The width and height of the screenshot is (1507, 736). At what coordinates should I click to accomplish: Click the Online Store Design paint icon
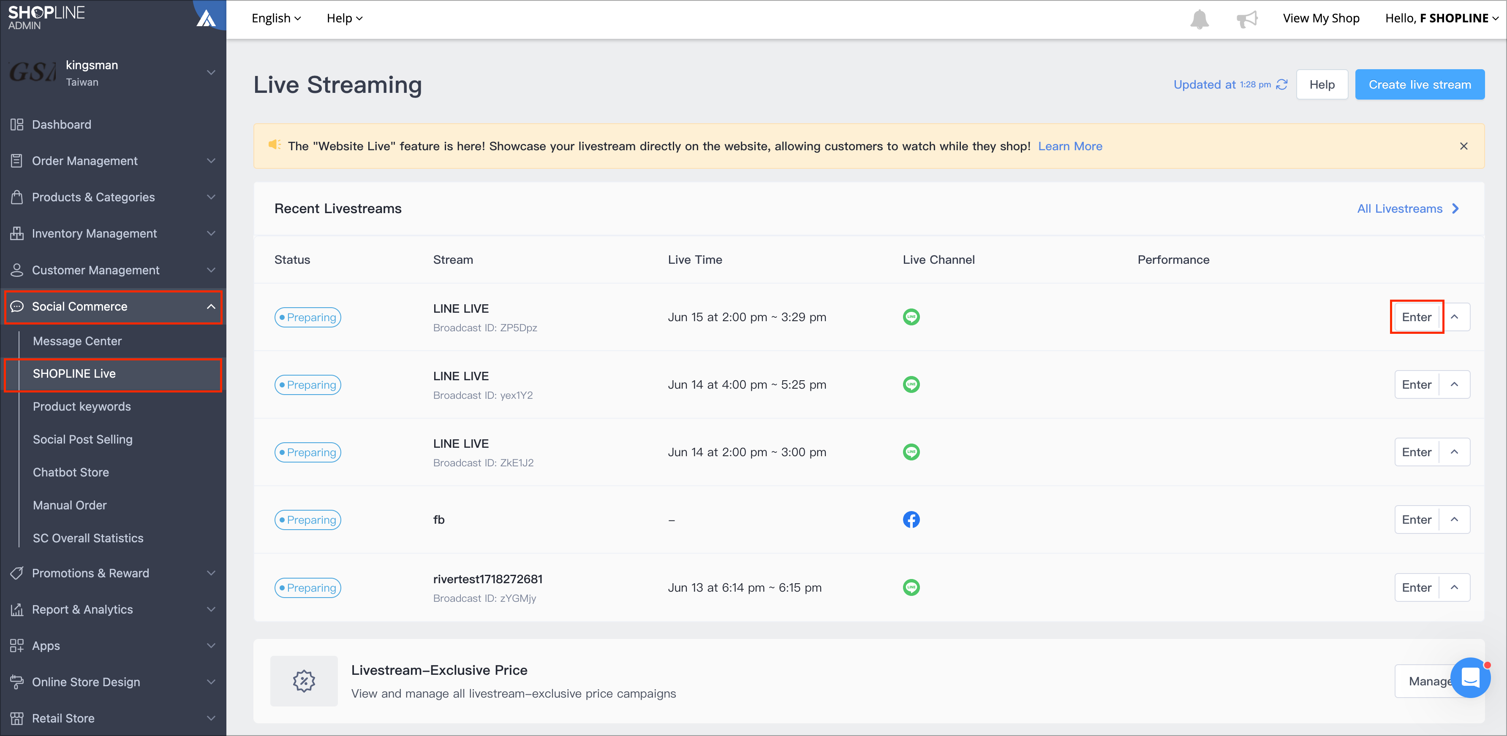17,682
